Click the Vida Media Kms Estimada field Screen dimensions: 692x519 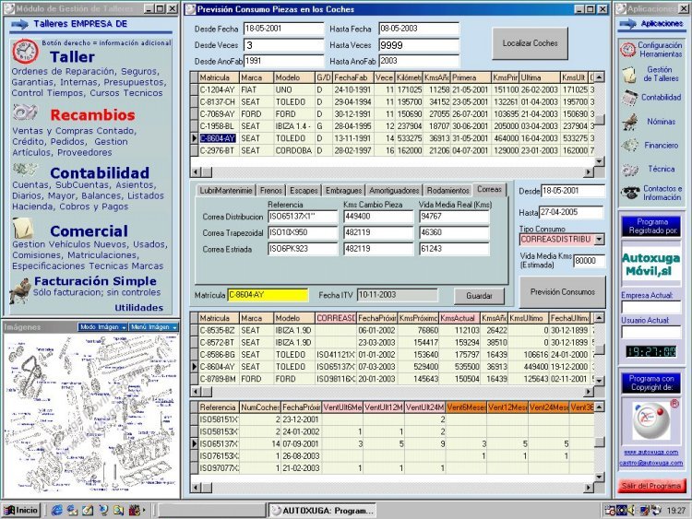589,261
